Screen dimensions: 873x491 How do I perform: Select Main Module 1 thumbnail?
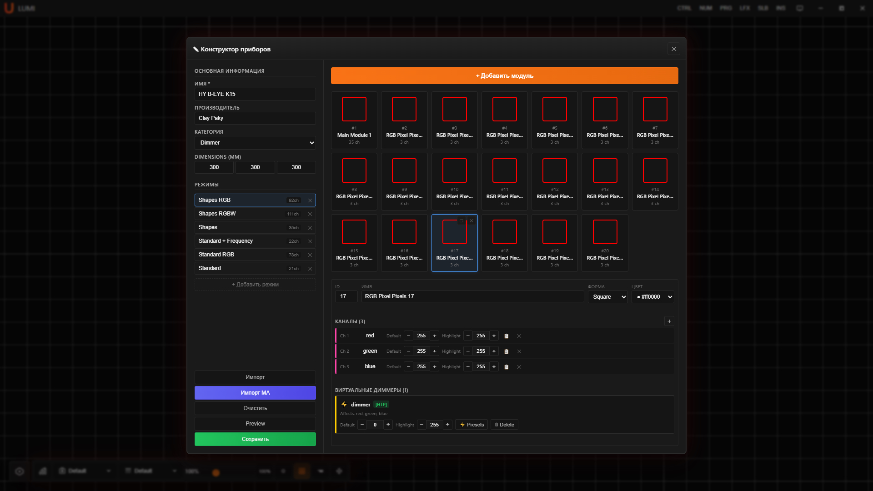point(354,120)
